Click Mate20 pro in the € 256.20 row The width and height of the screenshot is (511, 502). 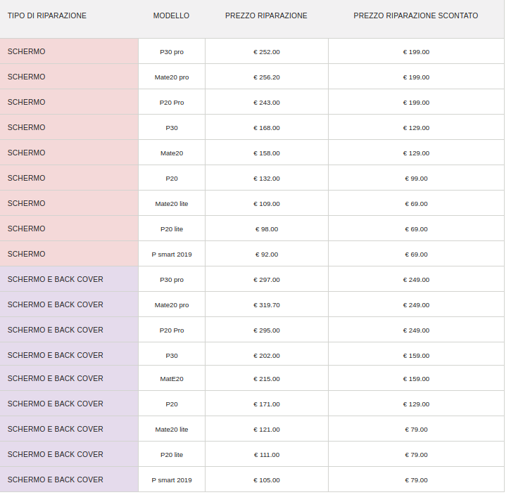172,77
